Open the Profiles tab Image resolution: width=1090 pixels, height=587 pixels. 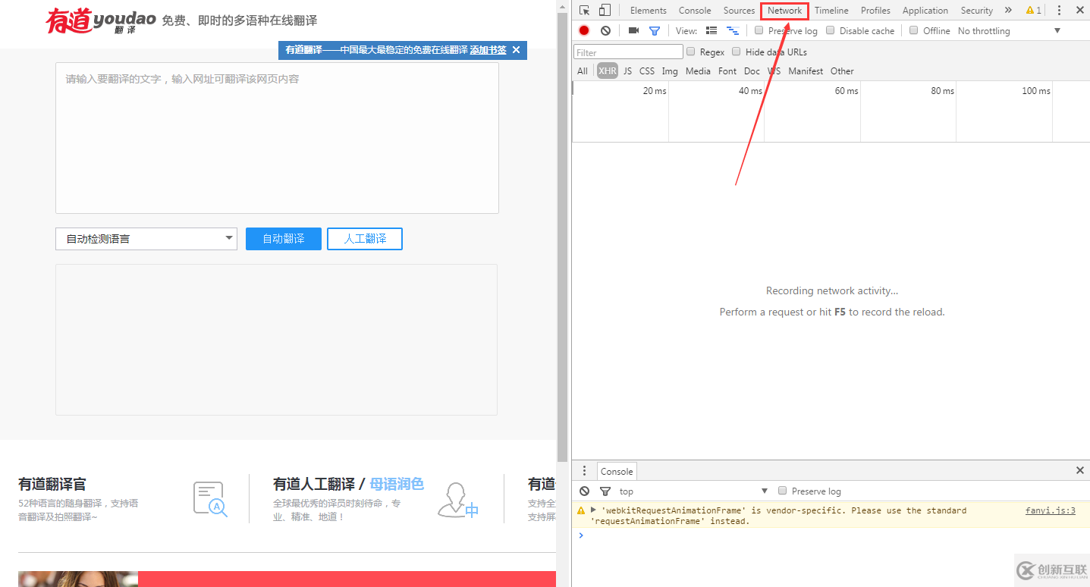pyautogui.click(x=875, y=11)
